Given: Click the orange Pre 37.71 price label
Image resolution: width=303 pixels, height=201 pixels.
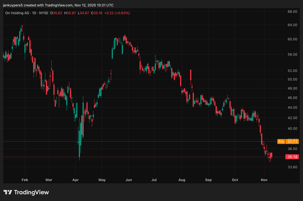Looking at the screenshot, I should pyautogui.click(x=288, y=142).
